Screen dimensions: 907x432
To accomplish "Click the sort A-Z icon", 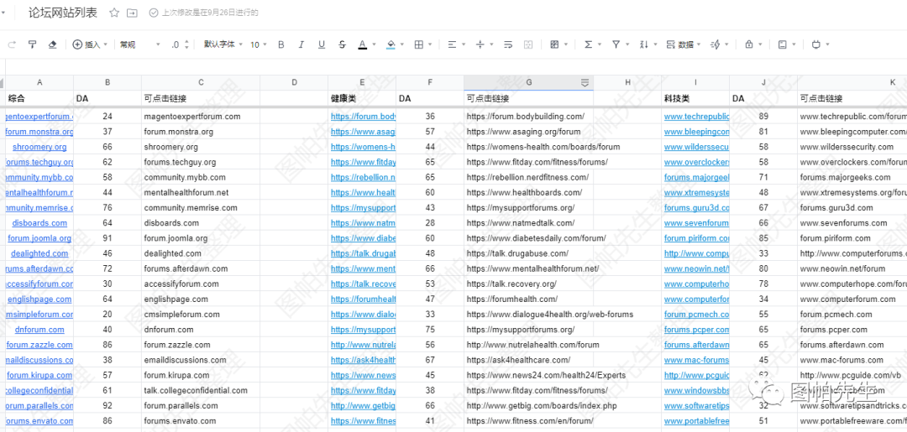I will click(x=644, y=44).
